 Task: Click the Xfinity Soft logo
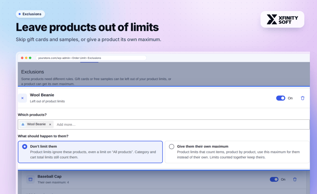pyautogui.click(x=282, y=19)
